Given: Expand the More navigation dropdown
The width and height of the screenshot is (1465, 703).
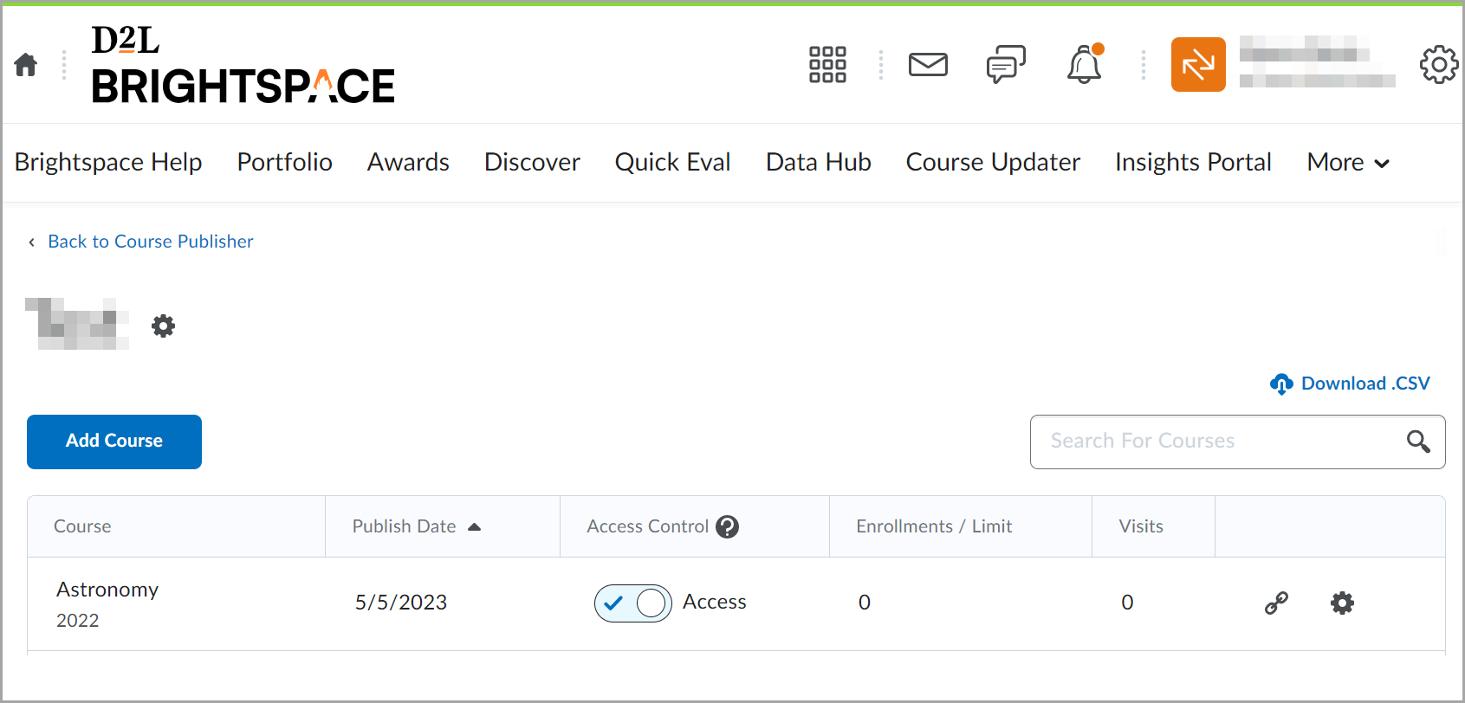Looking at the screenshot, I should pyautogui.click(x=1348, y=163).
